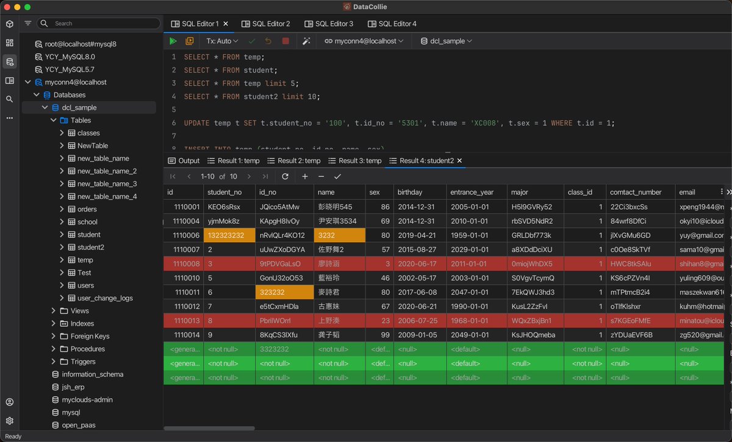The image size is (732, 442).
Task: Open the Output tab
Action: click(184, 160)
